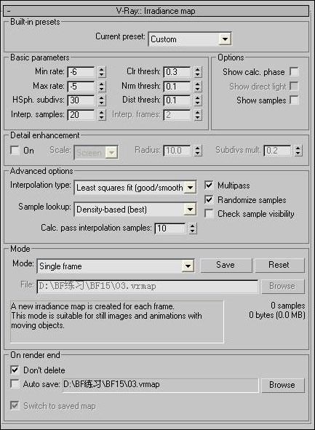
Task: Click the Reset irradiance map button
Action: [x=279, y=265]
